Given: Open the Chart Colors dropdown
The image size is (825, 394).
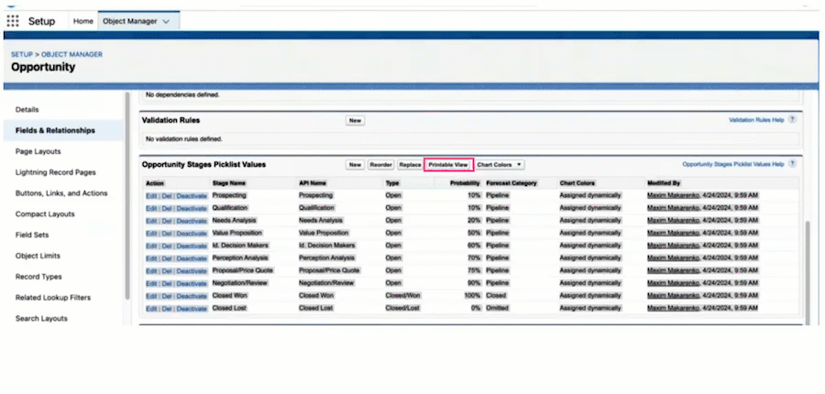Looking at the screenshot, I should pos(500,165).
